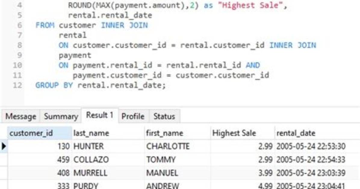Viewport: 360px width, 189px height.
Task: Click ROUND function on line 4
Action: click(79, 5)
